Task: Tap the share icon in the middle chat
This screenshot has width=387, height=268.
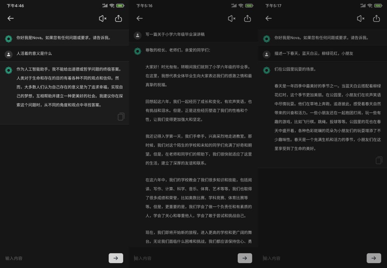Action: (248, 18)
